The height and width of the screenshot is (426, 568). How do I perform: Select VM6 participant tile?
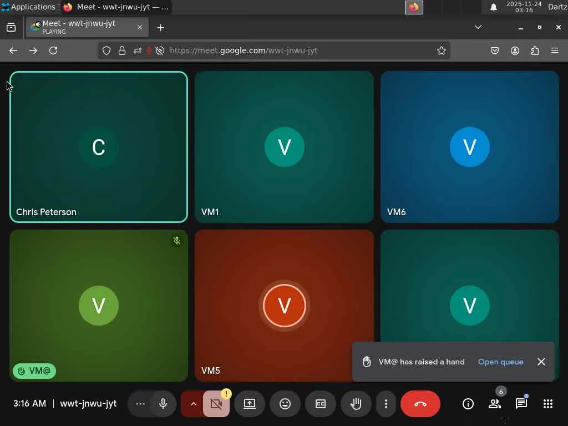click(470, 146)
